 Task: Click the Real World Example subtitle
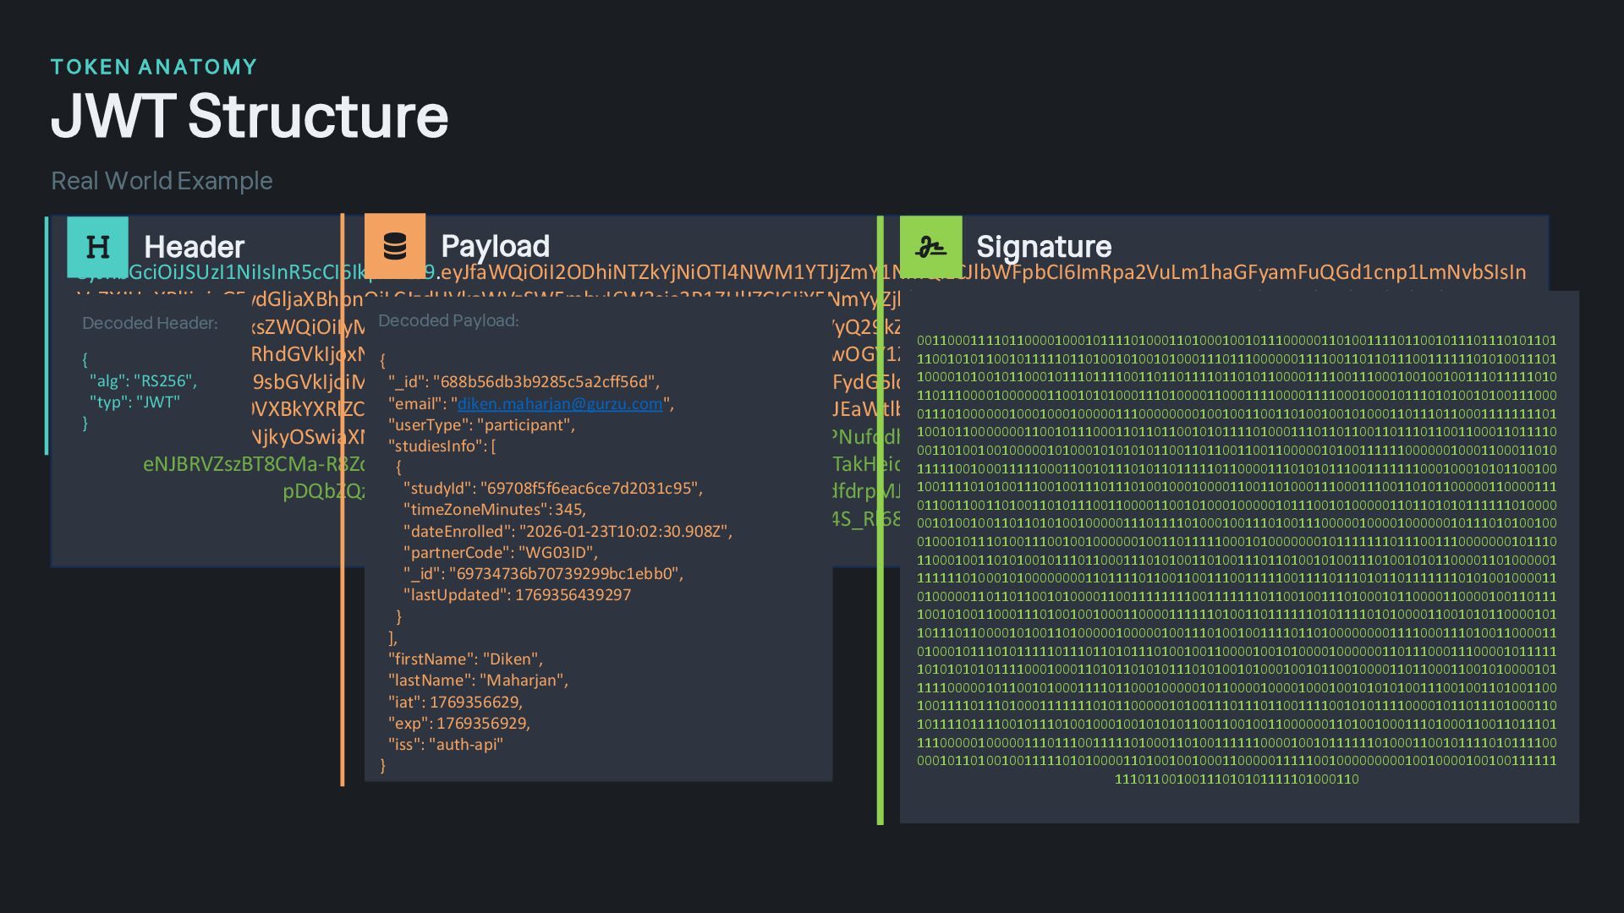162,181
